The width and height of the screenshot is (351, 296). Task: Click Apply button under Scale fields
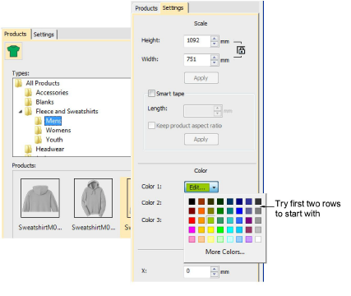pos(201,78)
